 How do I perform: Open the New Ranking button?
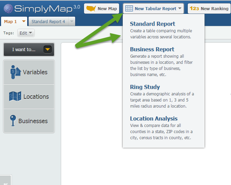(209, 8)
